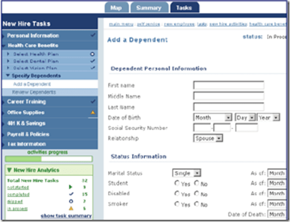Expand the Select Health Plan item

click(8, 54)
